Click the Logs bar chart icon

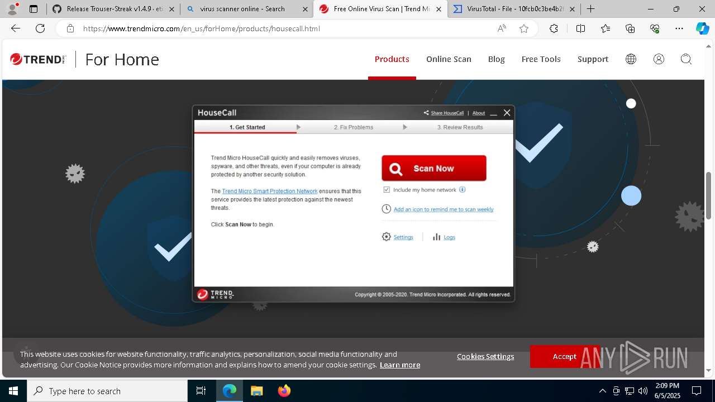(436, 237)
